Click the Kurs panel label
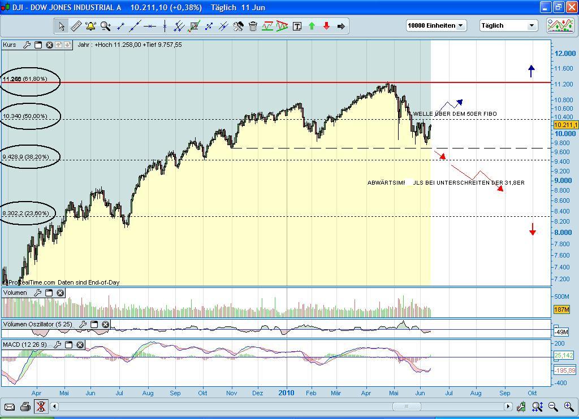 pyautogui.click(x=10, y=45)
